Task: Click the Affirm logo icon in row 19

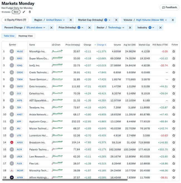Action: click(12, 177)
